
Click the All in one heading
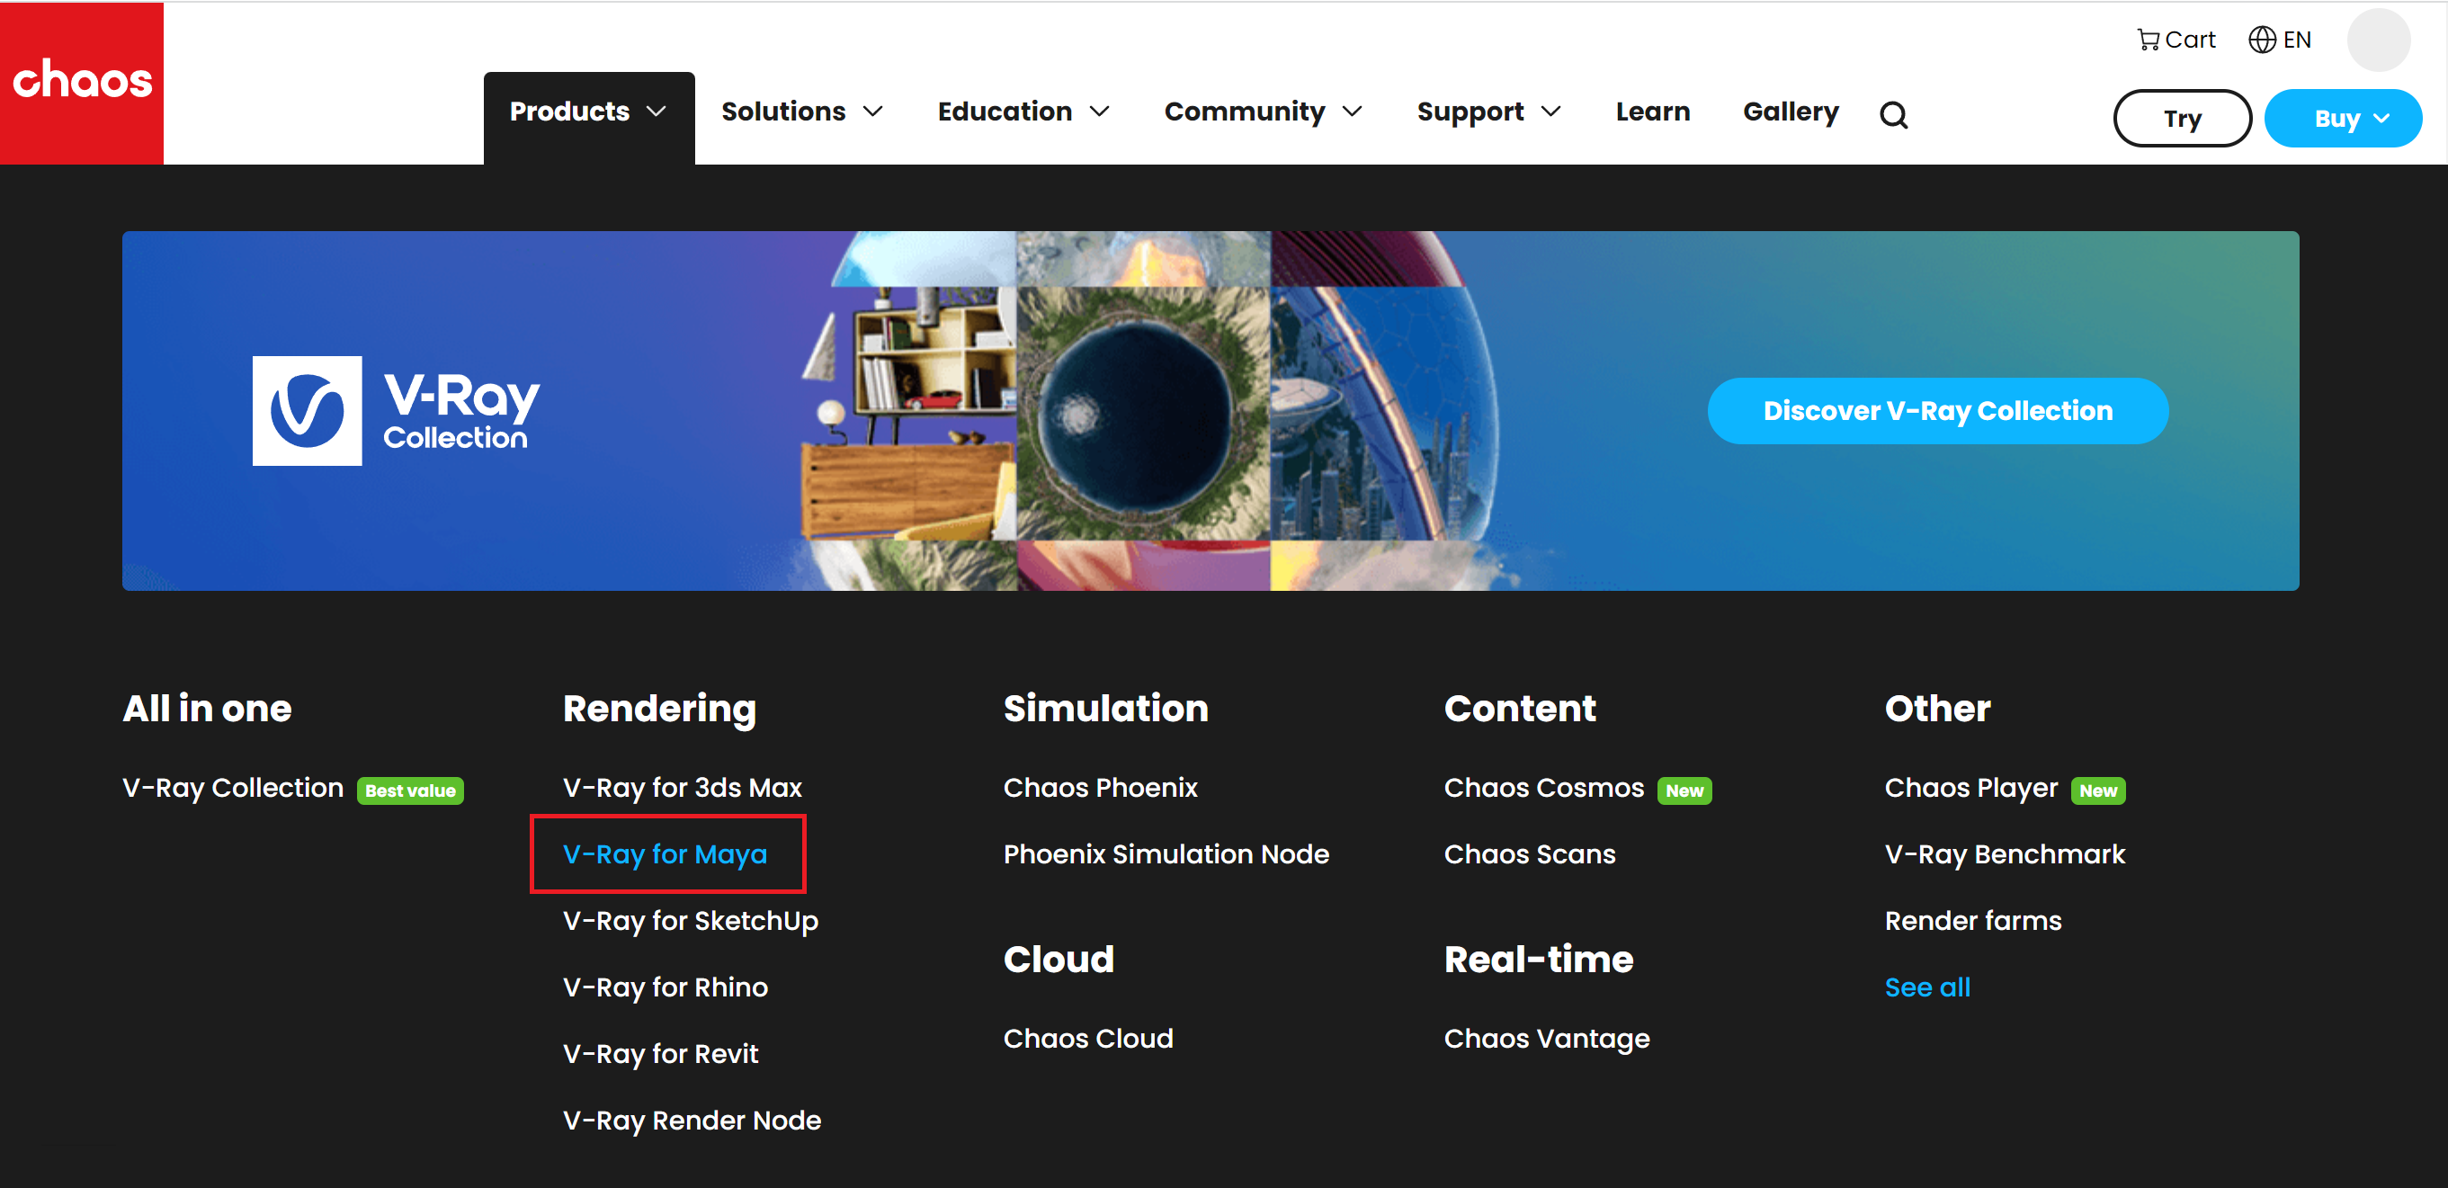(207, 709)
